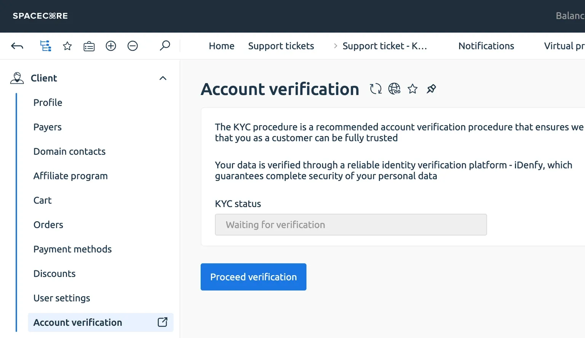
Task: Click the globe link icon beside title
Action: [394, 89]
